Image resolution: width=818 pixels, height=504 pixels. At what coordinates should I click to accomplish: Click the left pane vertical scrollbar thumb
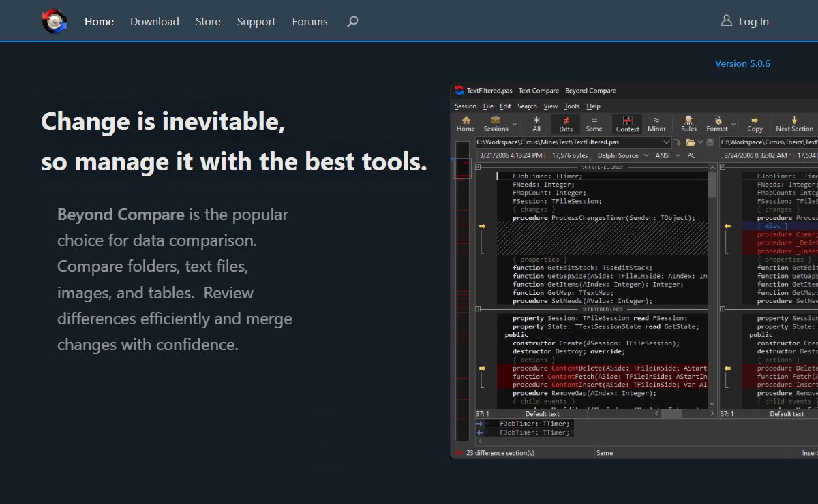tap(712, 184)
